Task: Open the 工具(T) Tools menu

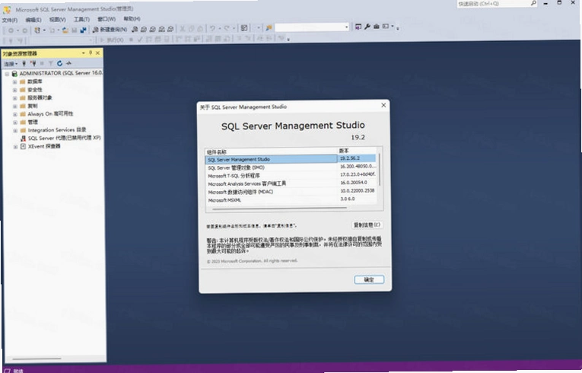Action: pos(81,19)
